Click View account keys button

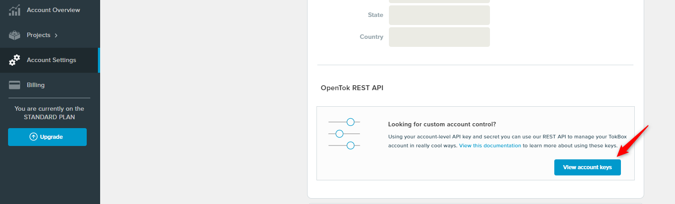tap(587, 167)
